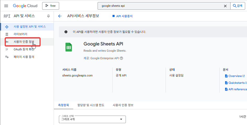Click the sheets.googleapis.com service name text

tap(77, 75)
